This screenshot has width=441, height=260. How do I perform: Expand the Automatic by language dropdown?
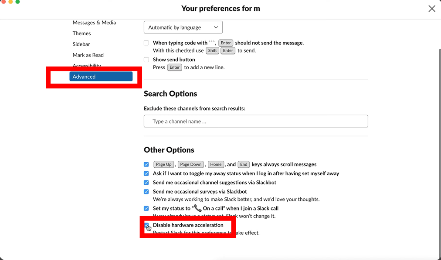click(x=183, y=27)
